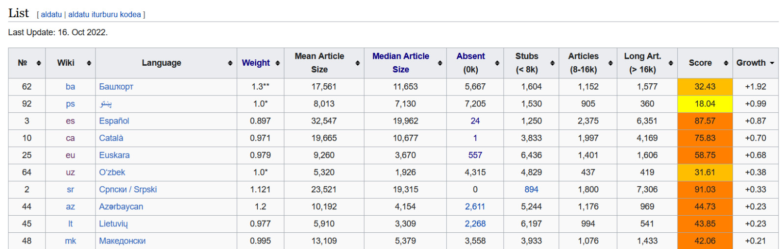This screenshot has width=784, height=249.
Task: Click sort arrows for Articles (8-16k)
Action: [610, 63]
